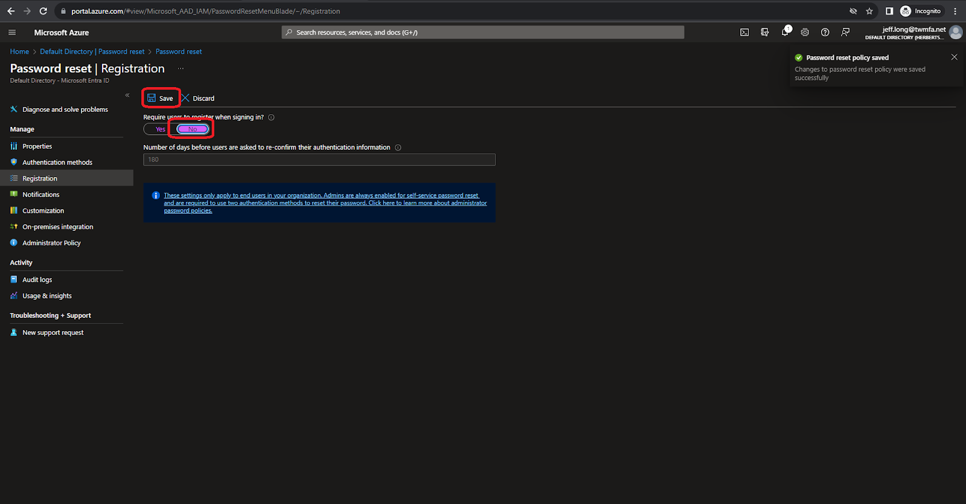Open Cloud Shell from the top bar
The width and height of the screenshot is (966, 504).
(x=744, y=33)
